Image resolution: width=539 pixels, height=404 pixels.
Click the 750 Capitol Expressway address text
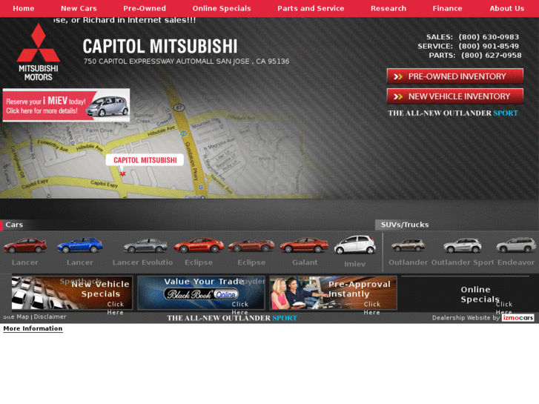(186, 62)
